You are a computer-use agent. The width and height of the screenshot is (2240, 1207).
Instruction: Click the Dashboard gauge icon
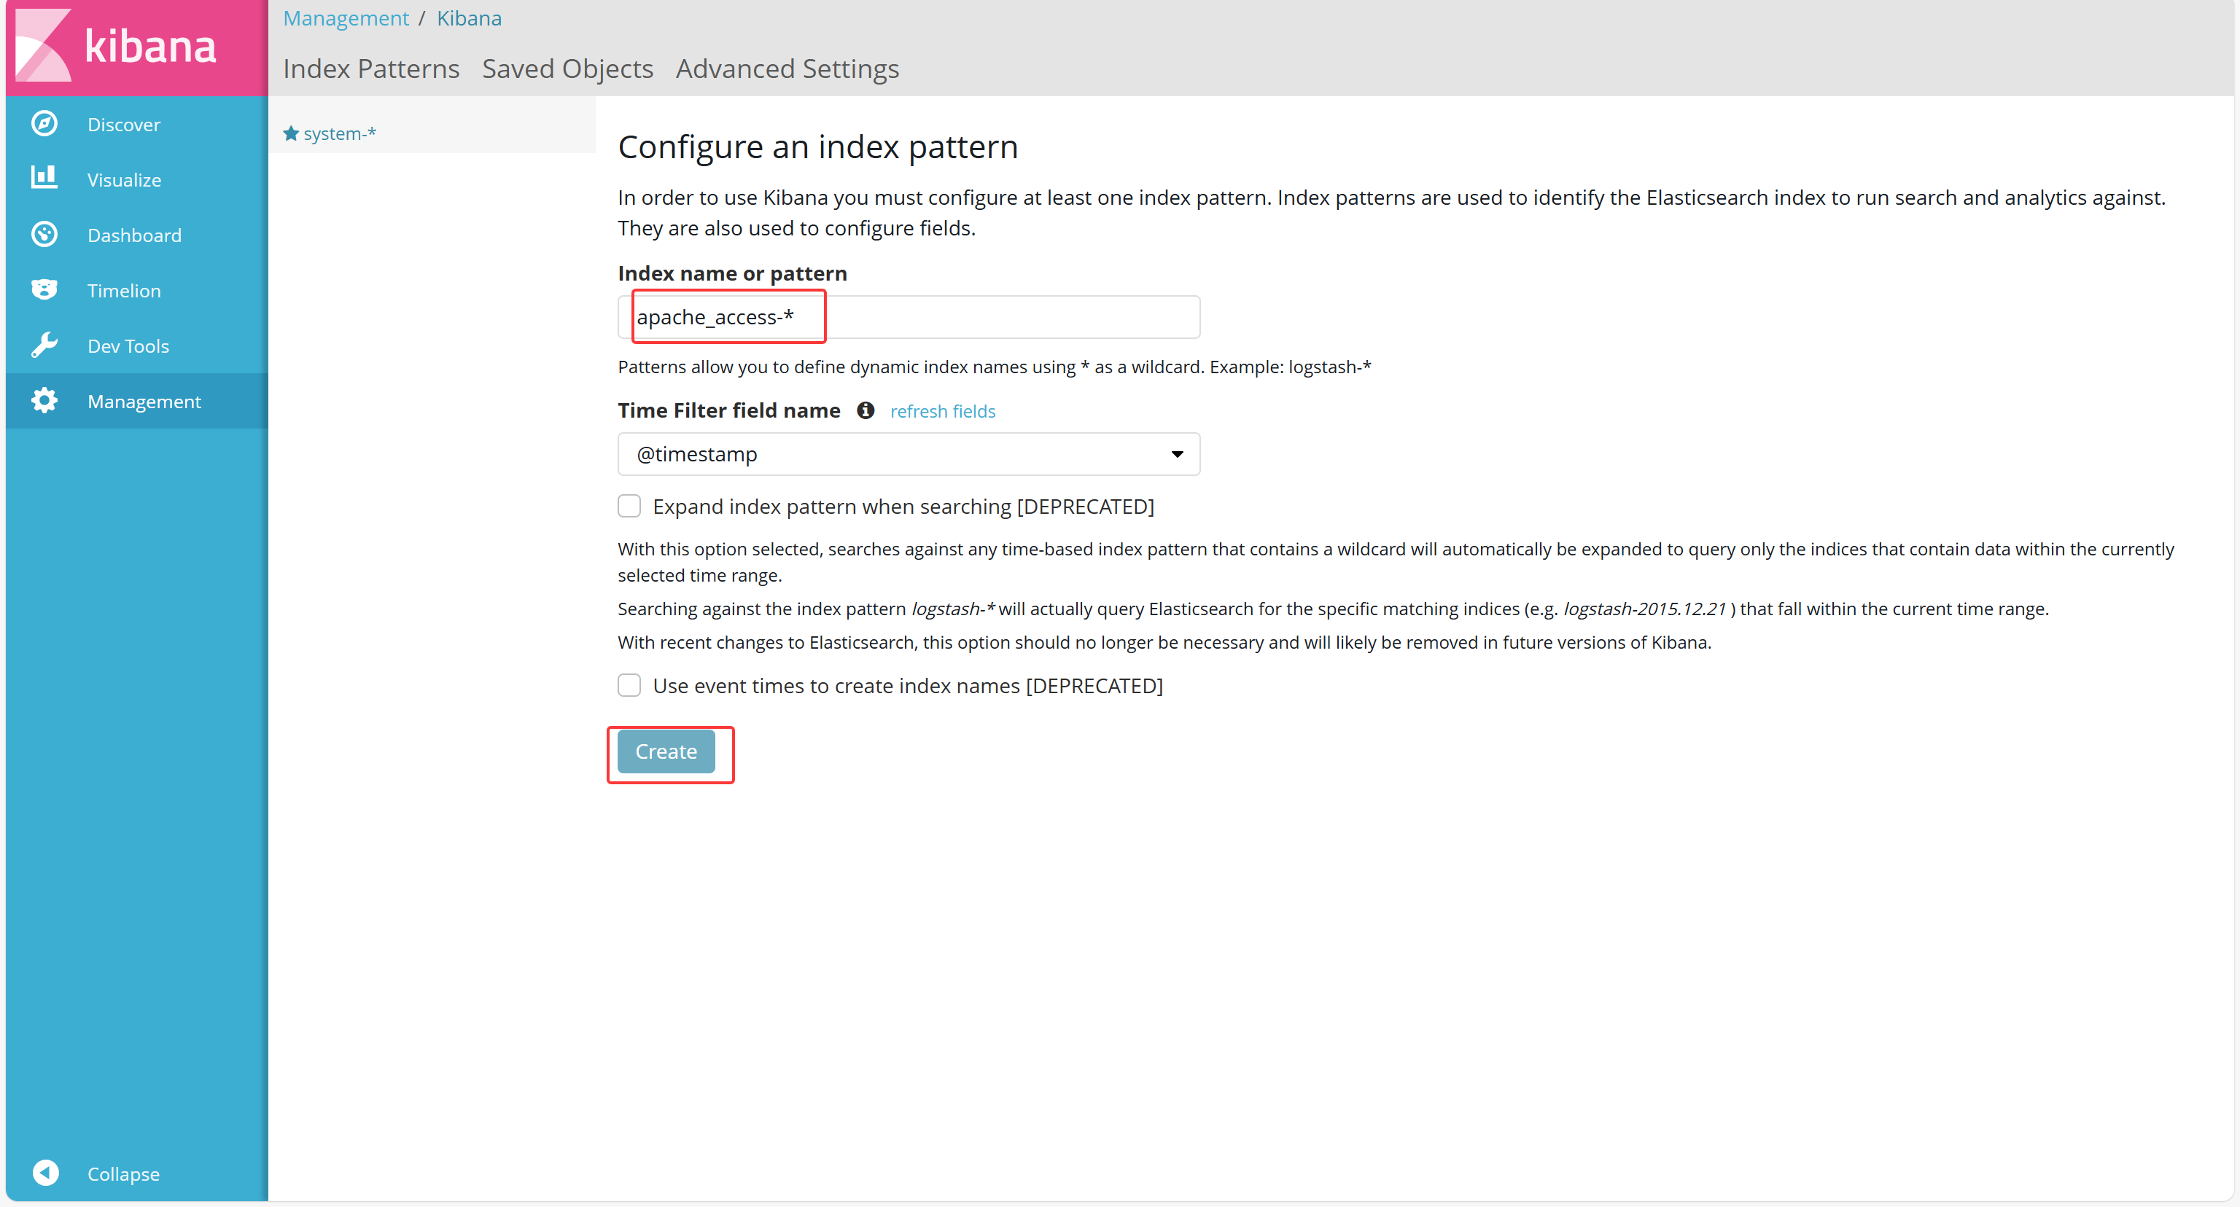[44, 234]
